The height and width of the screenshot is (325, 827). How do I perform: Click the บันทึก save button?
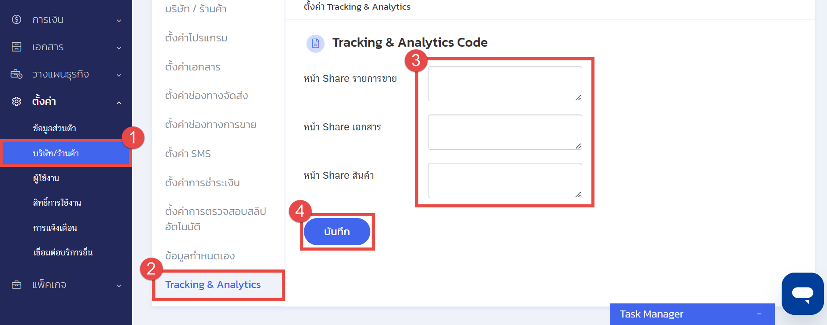pyautogui.click(x=337, y=232)
